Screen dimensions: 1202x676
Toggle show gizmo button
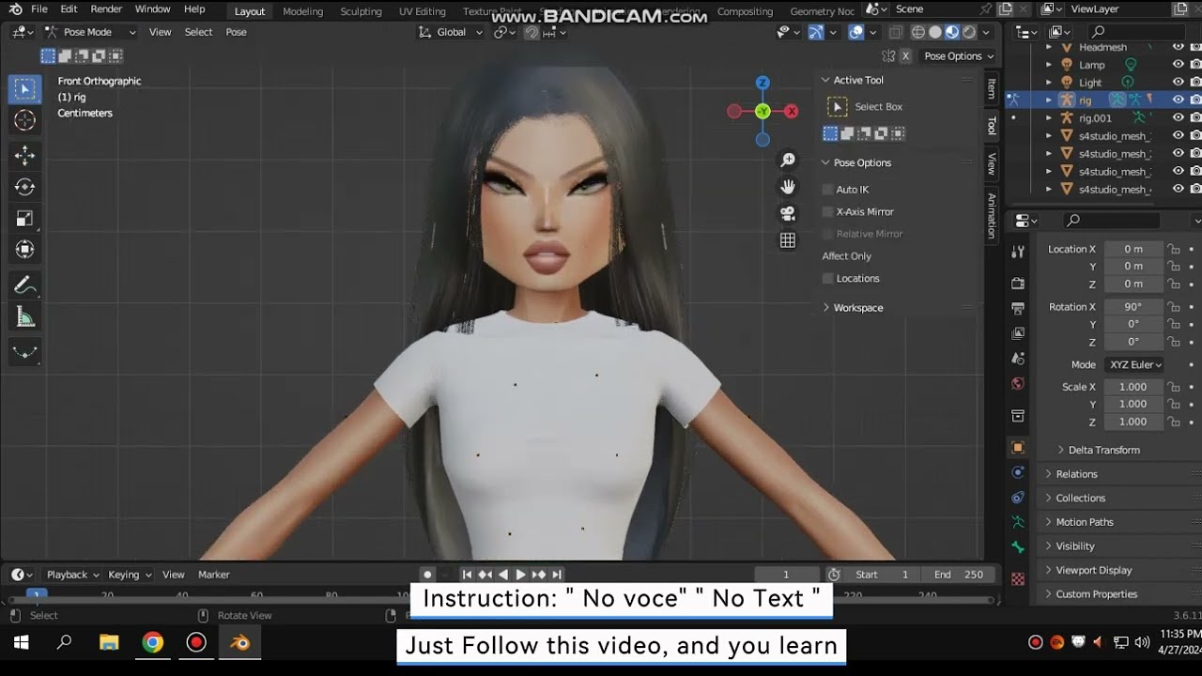tap(816, 32)
